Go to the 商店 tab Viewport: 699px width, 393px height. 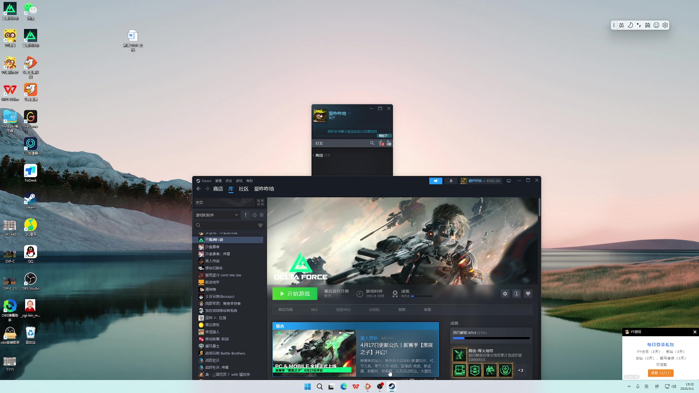218,189
